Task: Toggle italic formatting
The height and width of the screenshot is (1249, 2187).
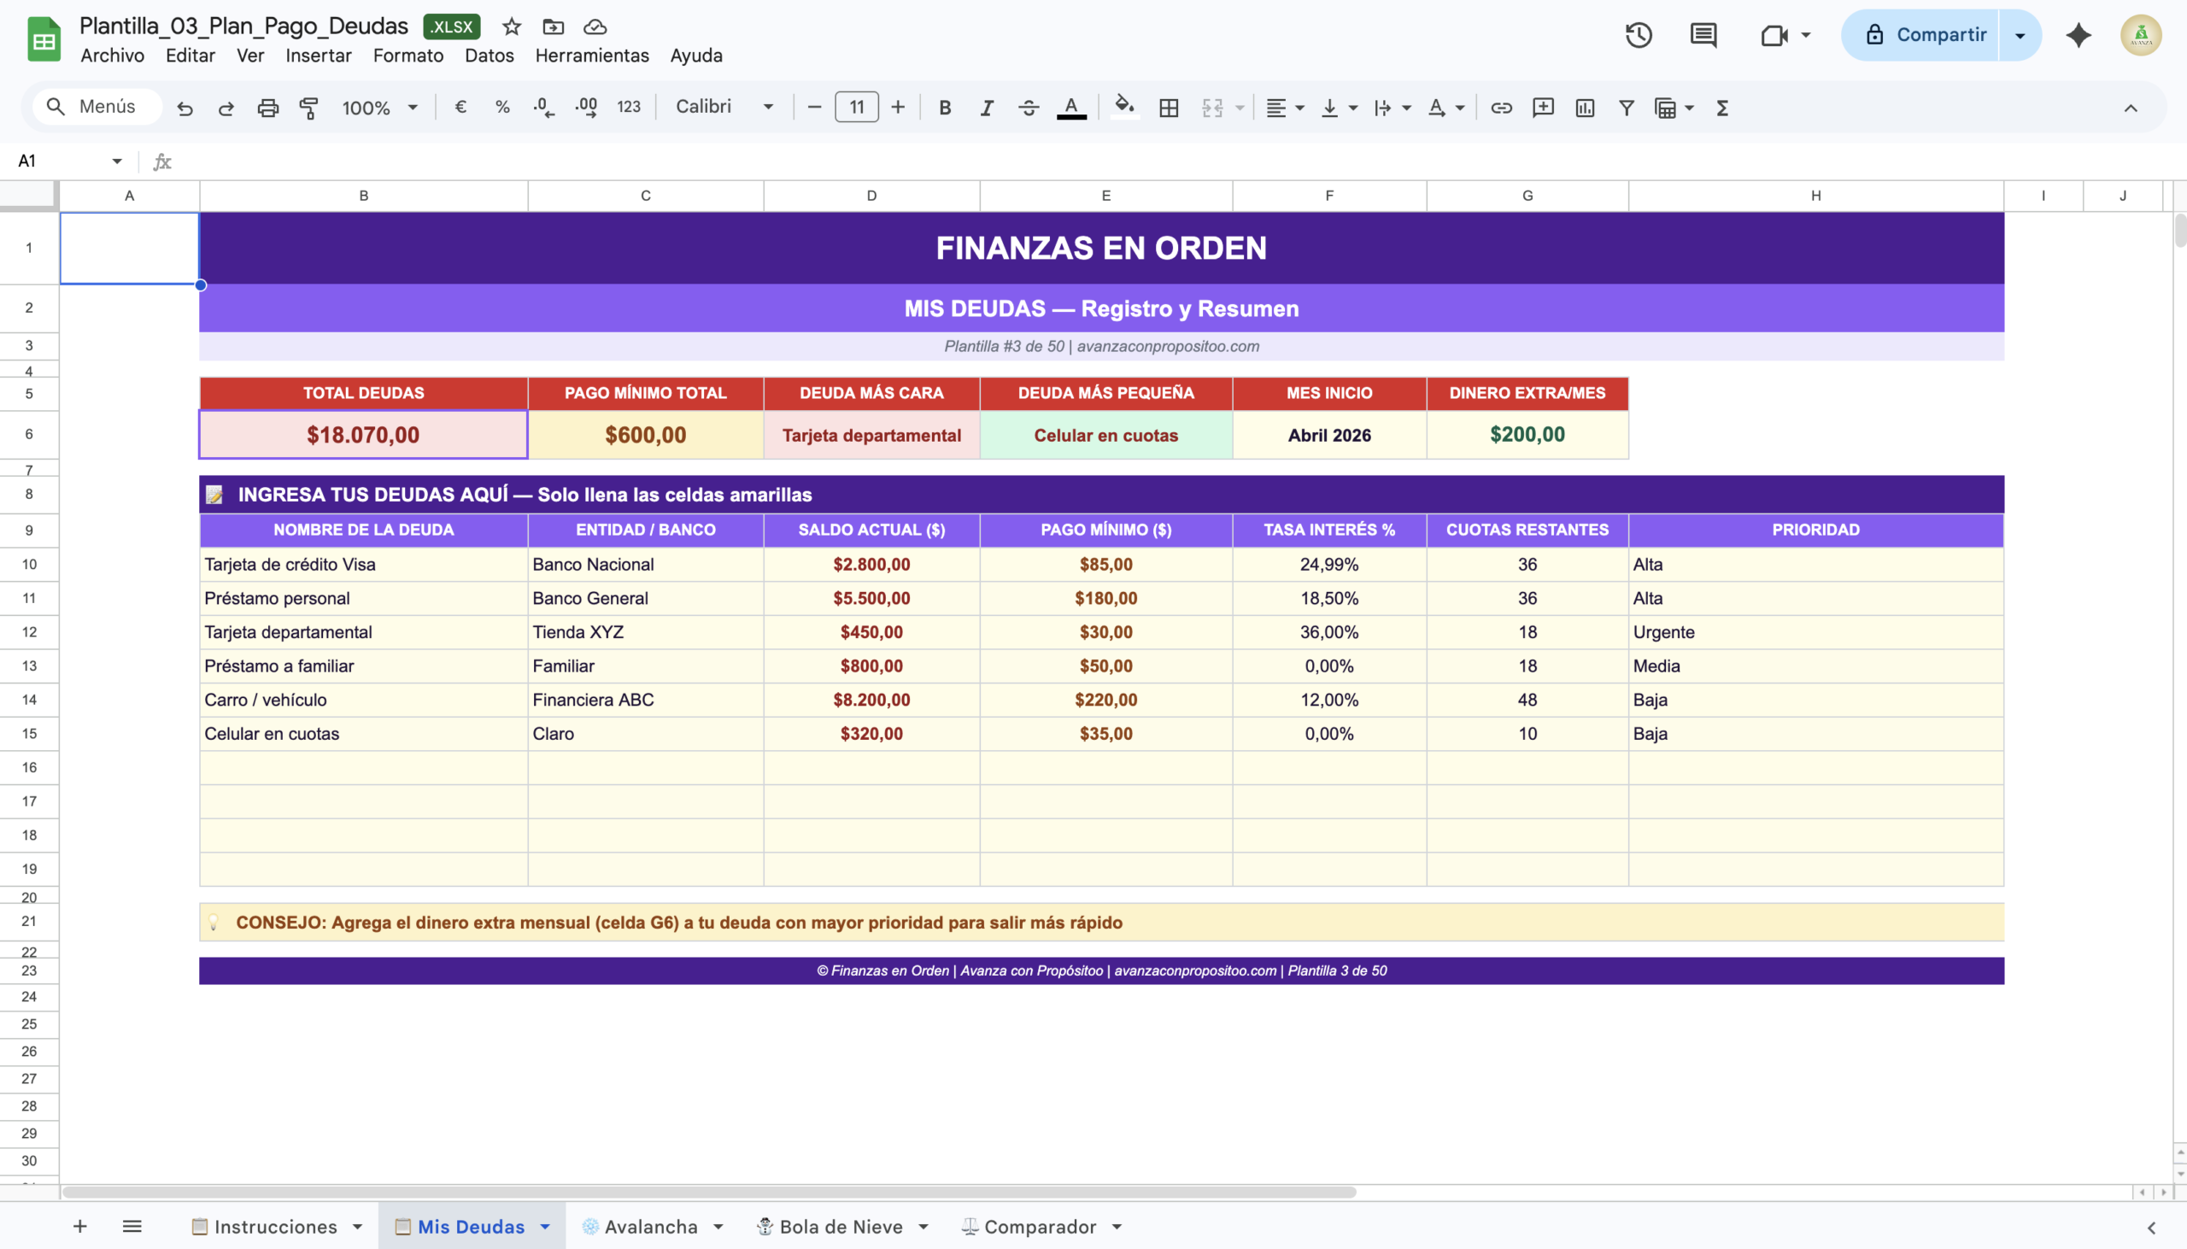Action: click(x=987, y=108)
